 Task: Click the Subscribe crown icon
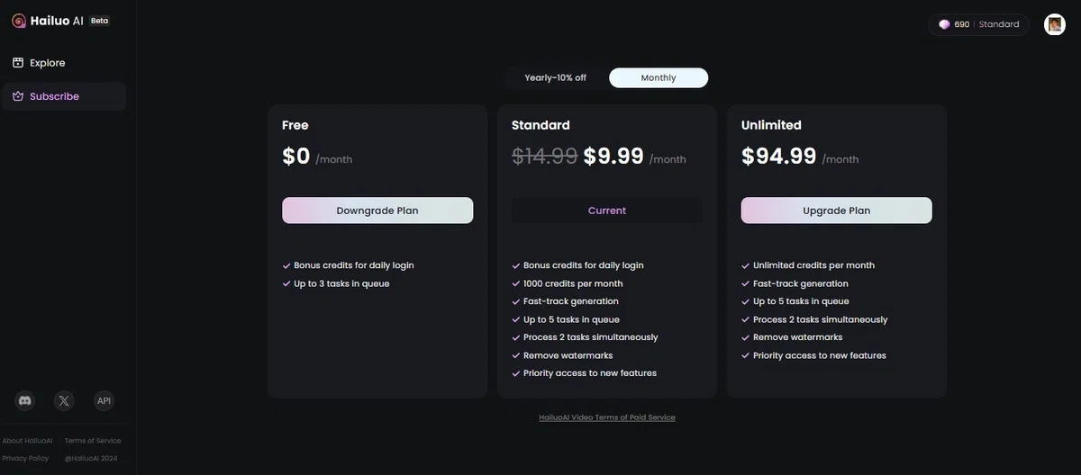click(x=18, y=96)
